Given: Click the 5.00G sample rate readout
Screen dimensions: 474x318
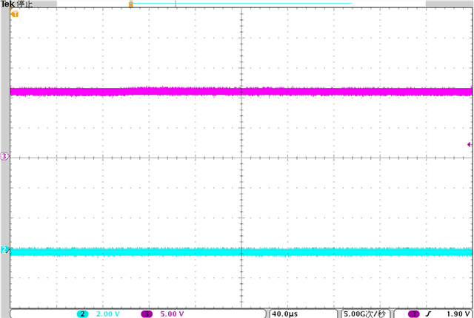Looking at the screenshot, I should (x=364, y=314).
